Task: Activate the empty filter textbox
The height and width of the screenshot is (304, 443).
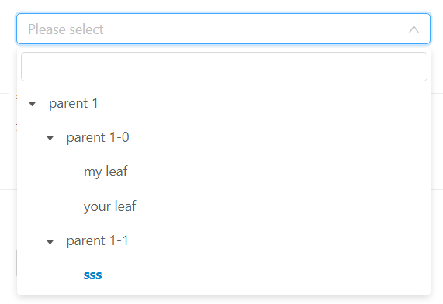Action: (224, 67)
